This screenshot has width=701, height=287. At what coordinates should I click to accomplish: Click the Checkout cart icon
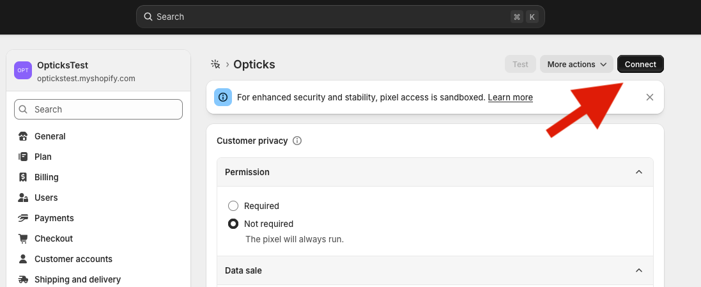(x=23, y=238)
